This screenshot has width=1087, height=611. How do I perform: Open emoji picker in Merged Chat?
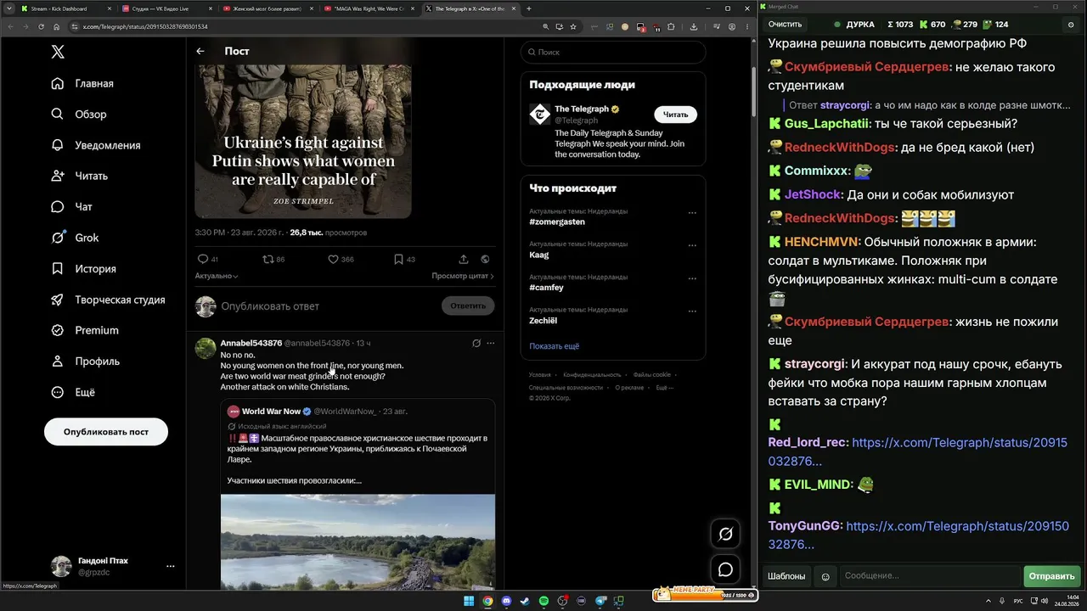(825, 576)
